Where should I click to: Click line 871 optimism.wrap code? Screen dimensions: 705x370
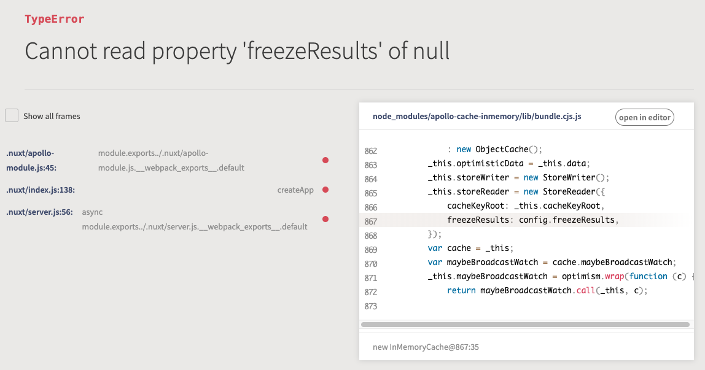click(x=561, y=277)
